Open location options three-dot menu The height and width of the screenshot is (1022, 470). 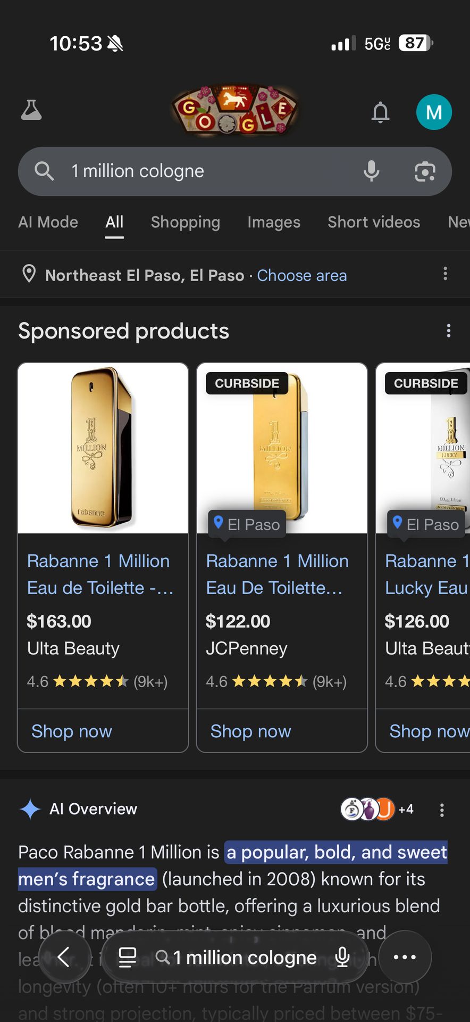445,274
